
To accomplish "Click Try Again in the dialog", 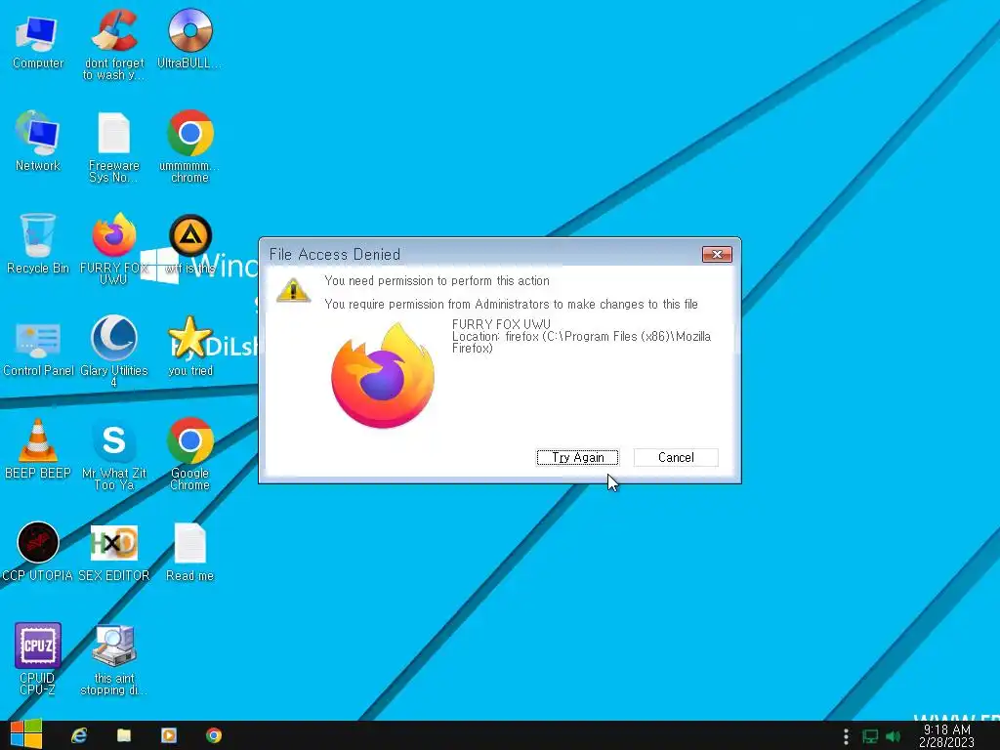I will 577,457.
